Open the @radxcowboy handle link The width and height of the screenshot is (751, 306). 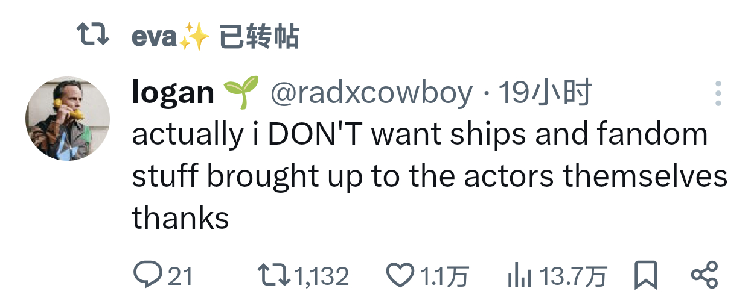371,93
